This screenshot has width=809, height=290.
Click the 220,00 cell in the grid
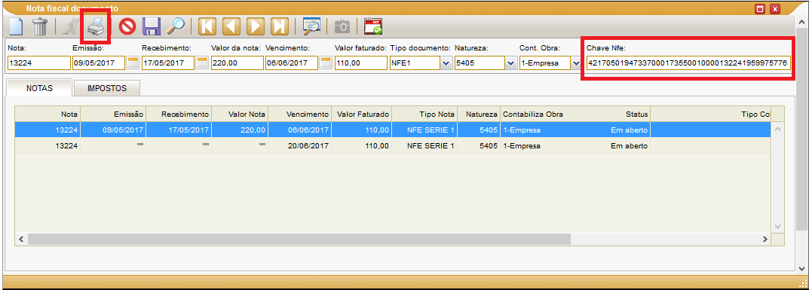pyautogui.click(x=240, y=130)
